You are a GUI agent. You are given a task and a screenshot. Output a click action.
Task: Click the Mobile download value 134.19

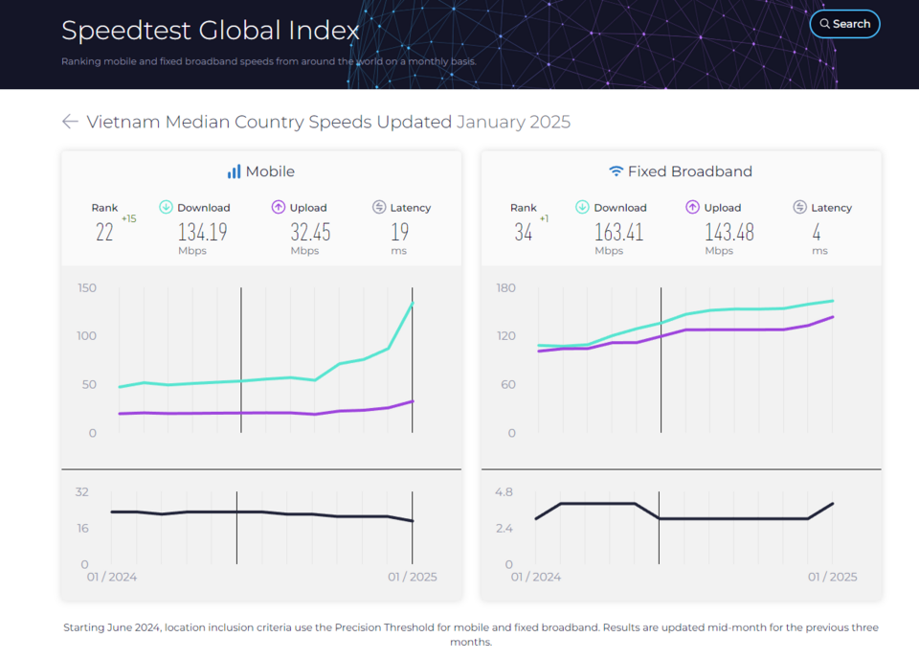click(x=202, y=233)
